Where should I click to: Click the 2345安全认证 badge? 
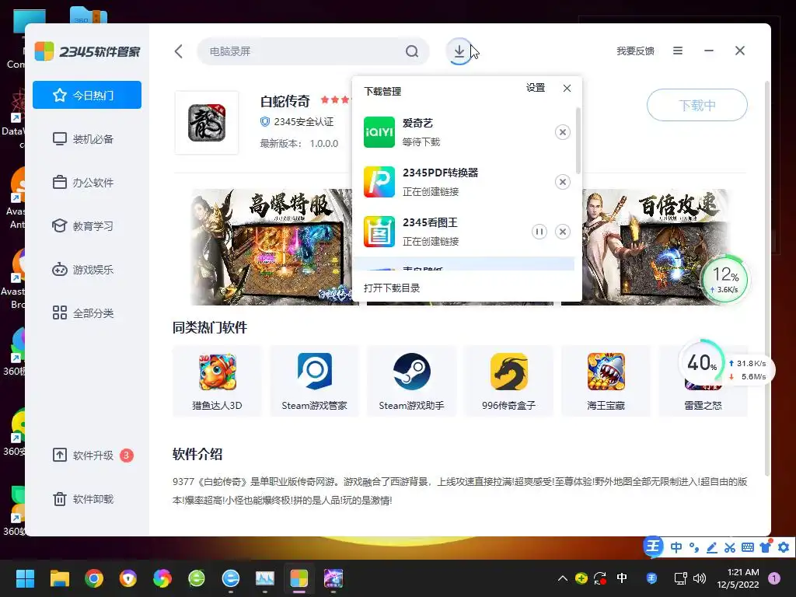pyautogui.click(x=297, y=122)
